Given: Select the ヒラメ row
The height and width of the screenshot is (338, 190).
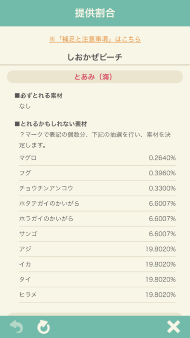Looking at the screenshot, I should click(x=97, y=295).
